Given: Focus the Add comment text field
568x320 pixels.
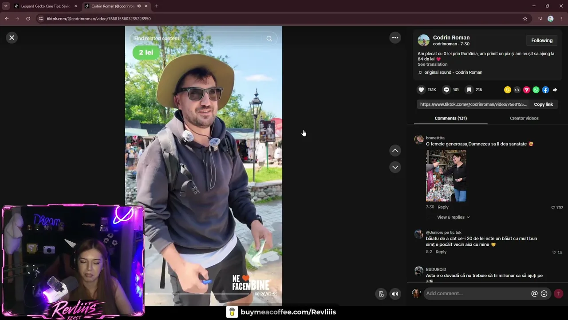Looking at the screenshot, I should [x=477, y=294].
